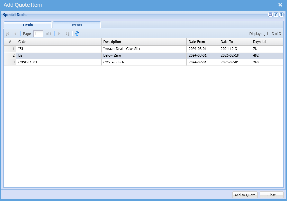Select the CMSDEAL01 deal code
The image size is (287, 201).
(x=28, y=62)
